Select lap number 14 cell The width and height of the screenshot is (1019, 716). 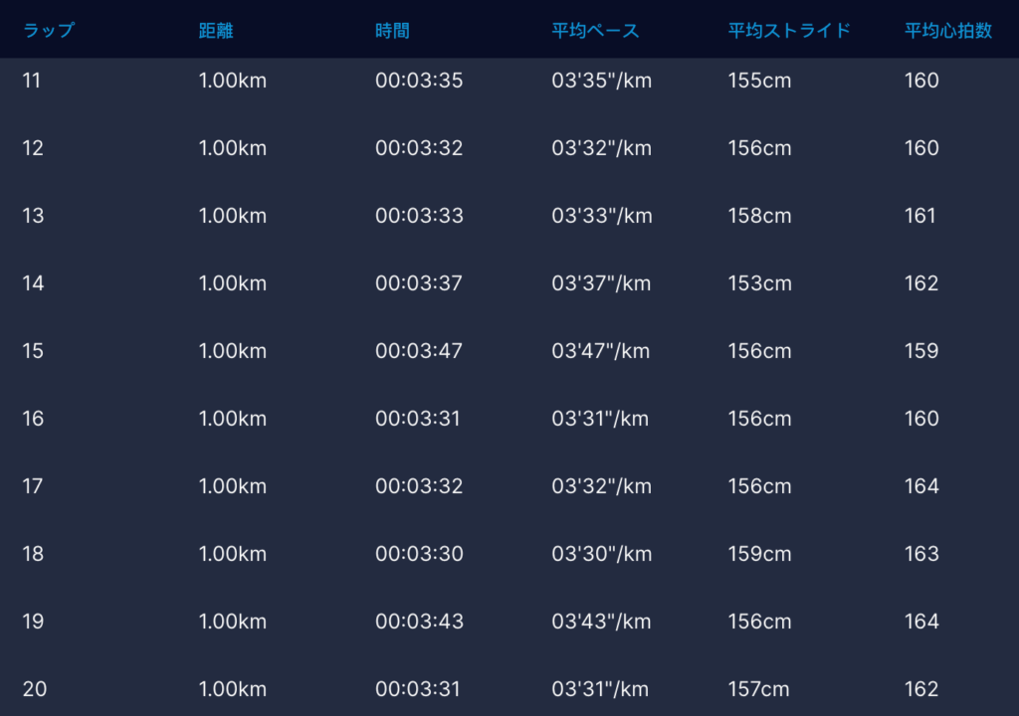pos(33,283)
